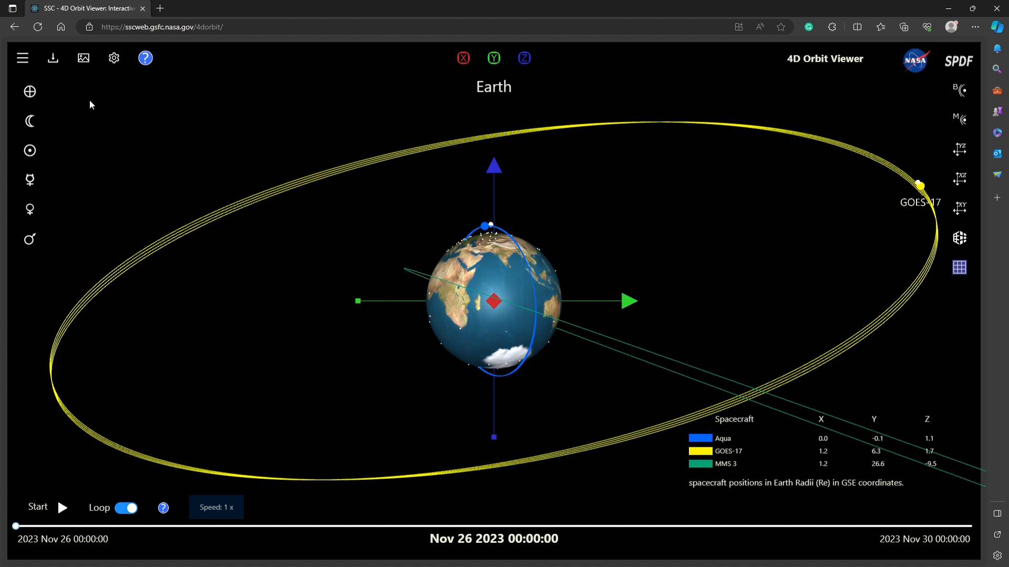
Task: Toggle the blue Z axis button
Action: [x=524, y=58]
